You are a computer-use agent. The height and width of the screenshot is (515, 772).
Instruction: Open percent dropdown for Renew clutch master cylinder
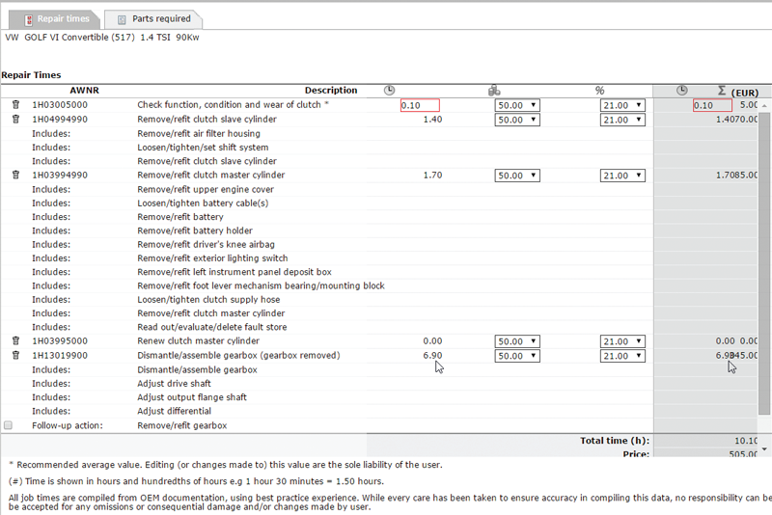[622, 341]
